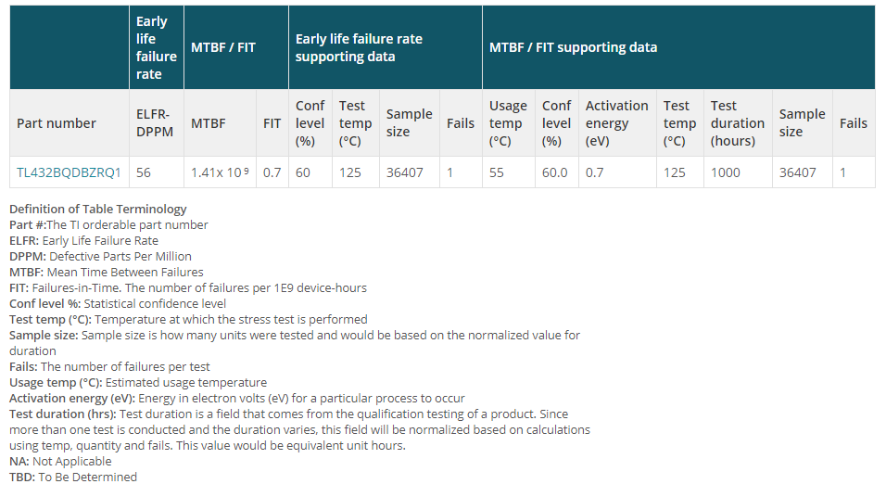This screenshot has width=886, height=484.
Task: Select the MTBF: Mean Time Between Failures line
Action: 107,272
